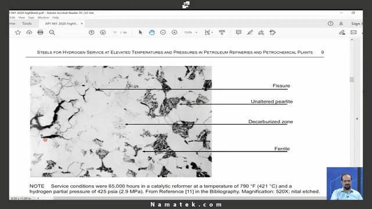The height and width of the screenshot is (209, 372).
Task: Go to previous page arrow
Action: [91, 33]
